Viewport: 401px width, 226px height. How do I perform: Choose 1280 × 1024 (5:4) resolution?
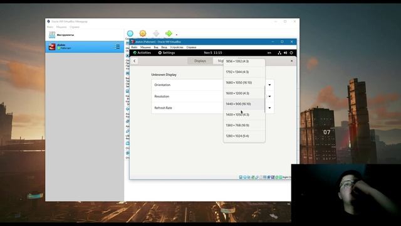pos(244,136)
